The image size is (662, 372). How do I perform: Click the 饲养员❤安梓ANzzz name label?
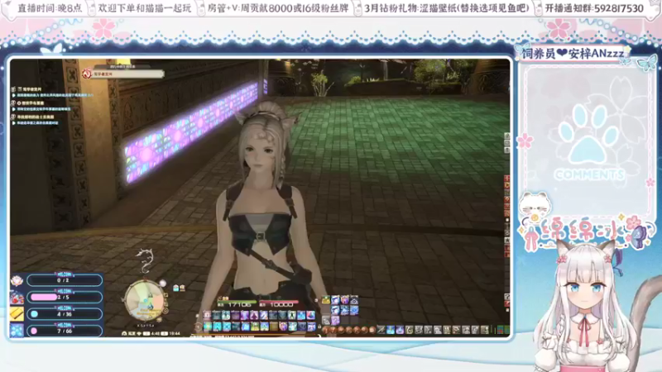573,54
